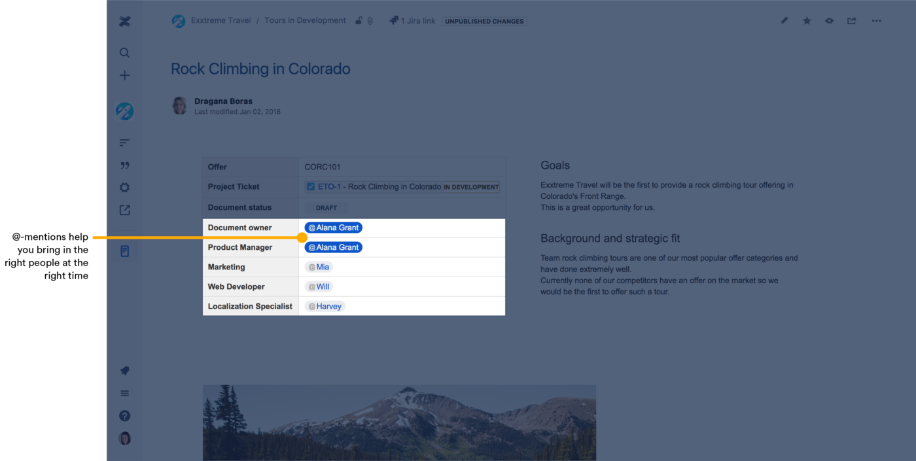
Task: Share the page using the share icon
Action: click(x=852, y=21)
